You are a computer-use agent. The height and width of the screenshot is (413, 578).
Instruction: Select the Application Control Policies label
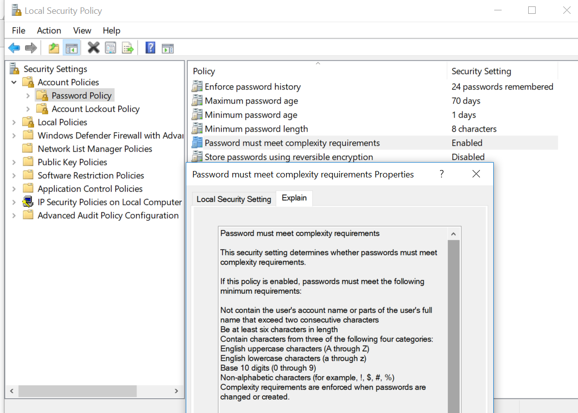(x=90, y=188)
